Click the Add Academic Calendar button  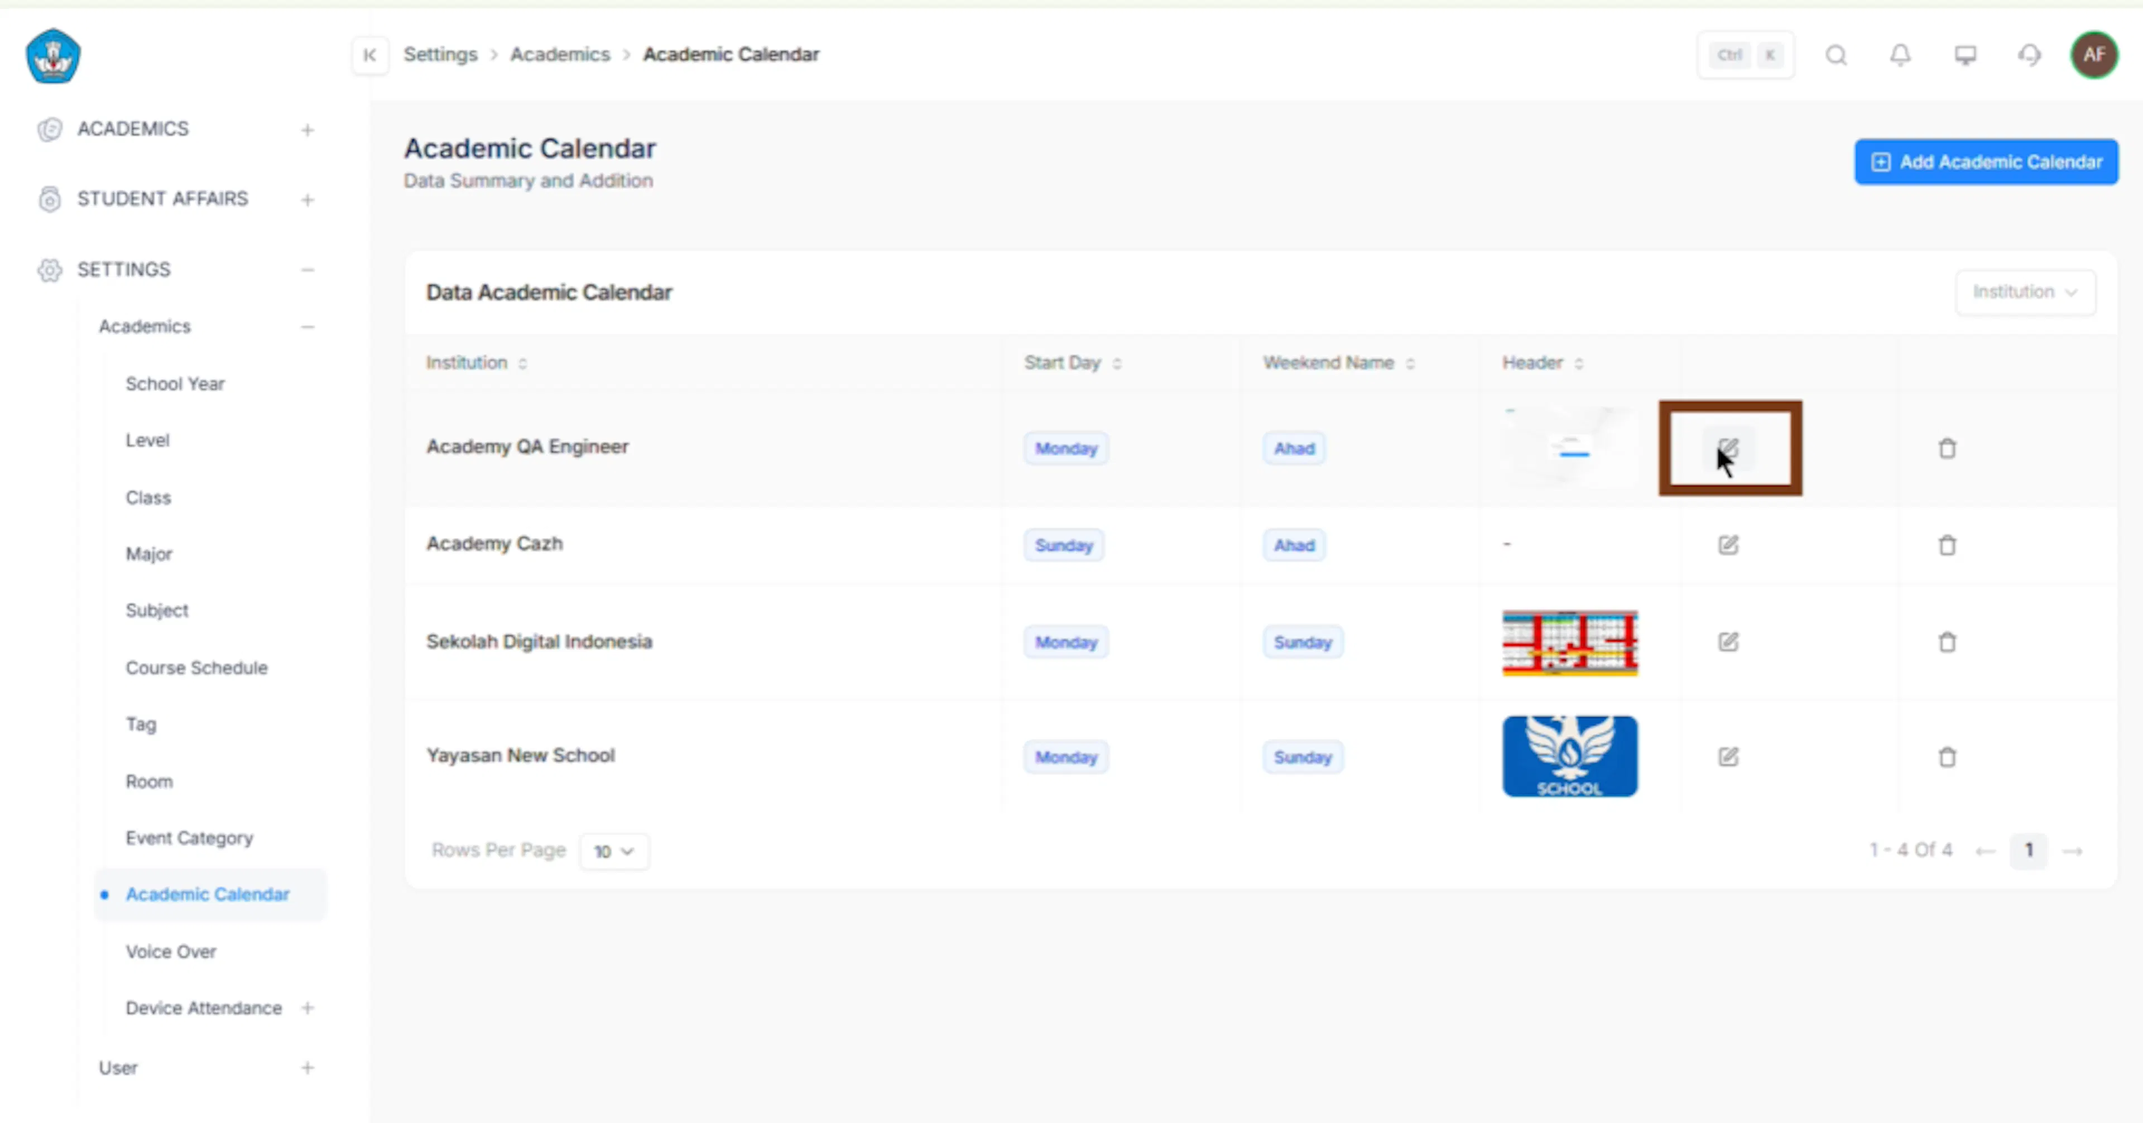pyautogui.click(x=1986, y=161)
